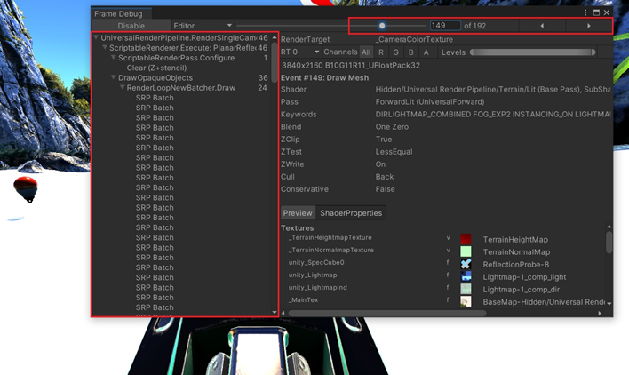
Task: Show only the A channel
Action: (x=426, y=52)
